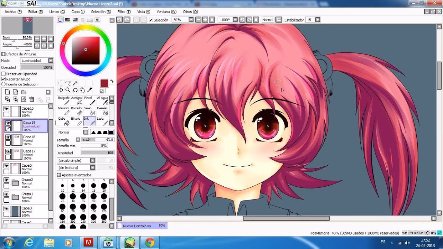Uncheck the Recortar Grupo option
The width and height of the screenshot is (443, 249).
point(3,79)
